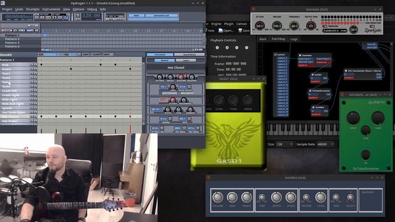Open the Drumkits menu
The width and height of the screenshot is (395, 222).
coord(33,9)
